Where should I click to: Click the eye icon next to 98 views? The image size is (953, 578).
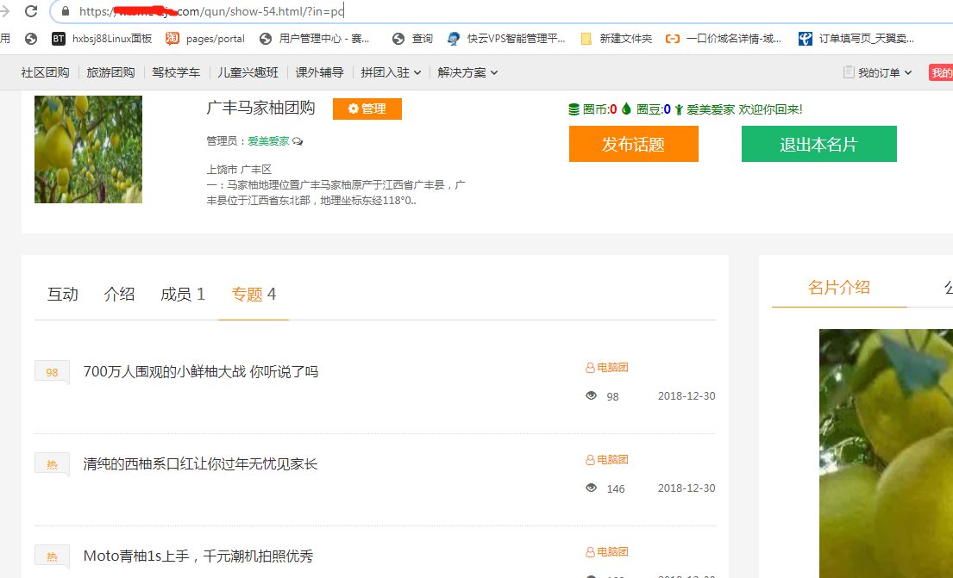pyautogui.click(x=591, y=396)
